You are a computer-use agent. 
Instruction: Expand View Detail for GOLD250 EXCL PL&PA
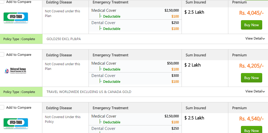click(255, 38)
